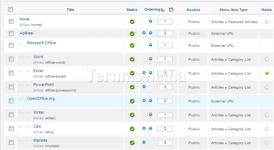
Task: Sort by Home column header
Action: pos(267,10)
